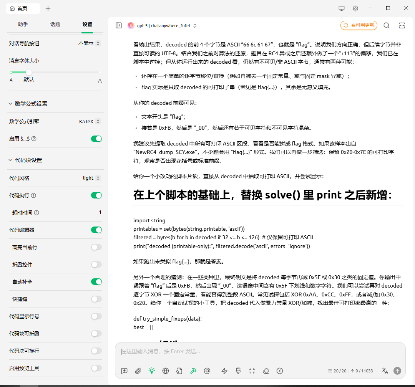
Task: Collapse the 代码块设置 section
Action: [10, 160]
